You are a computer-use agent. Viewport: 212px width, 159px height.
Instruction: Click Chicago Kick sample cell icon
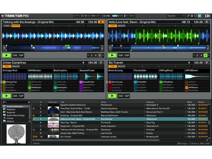pos(4,82)
